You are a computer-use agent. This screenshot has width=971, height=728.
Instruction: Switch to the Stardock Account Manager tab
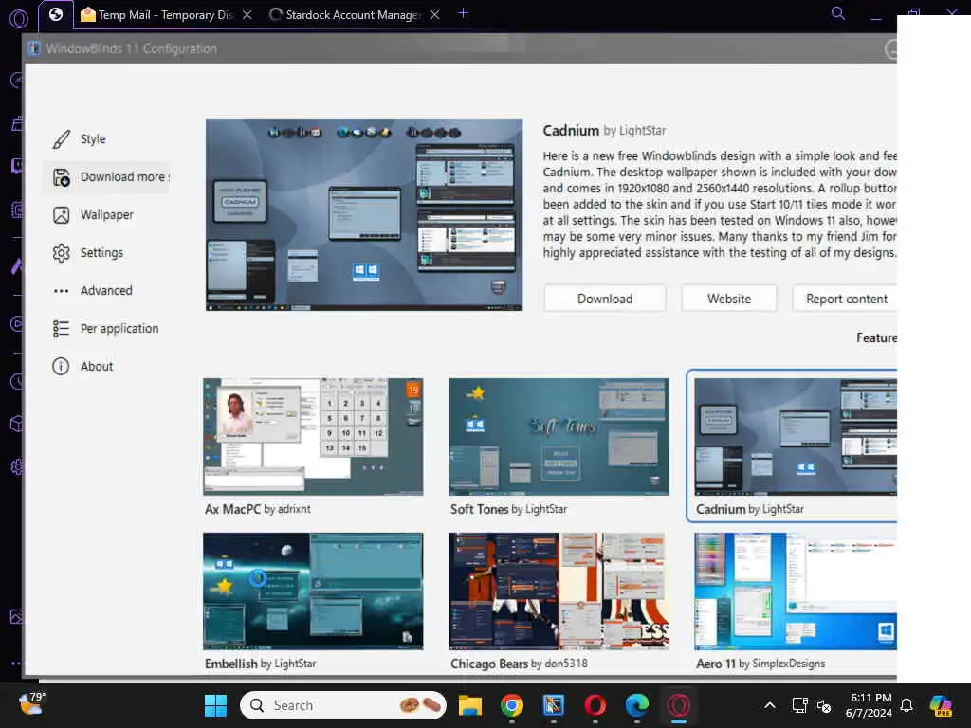[x=353, y=15]
